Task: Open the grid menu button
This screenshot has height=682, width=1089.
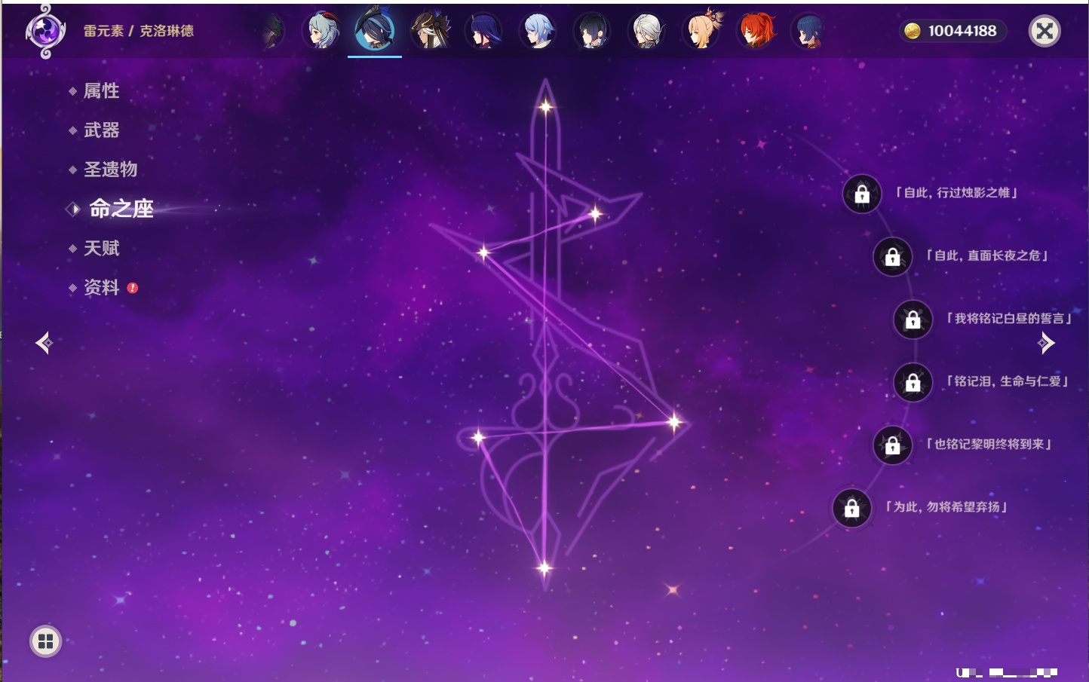Action: pos(45,641)
